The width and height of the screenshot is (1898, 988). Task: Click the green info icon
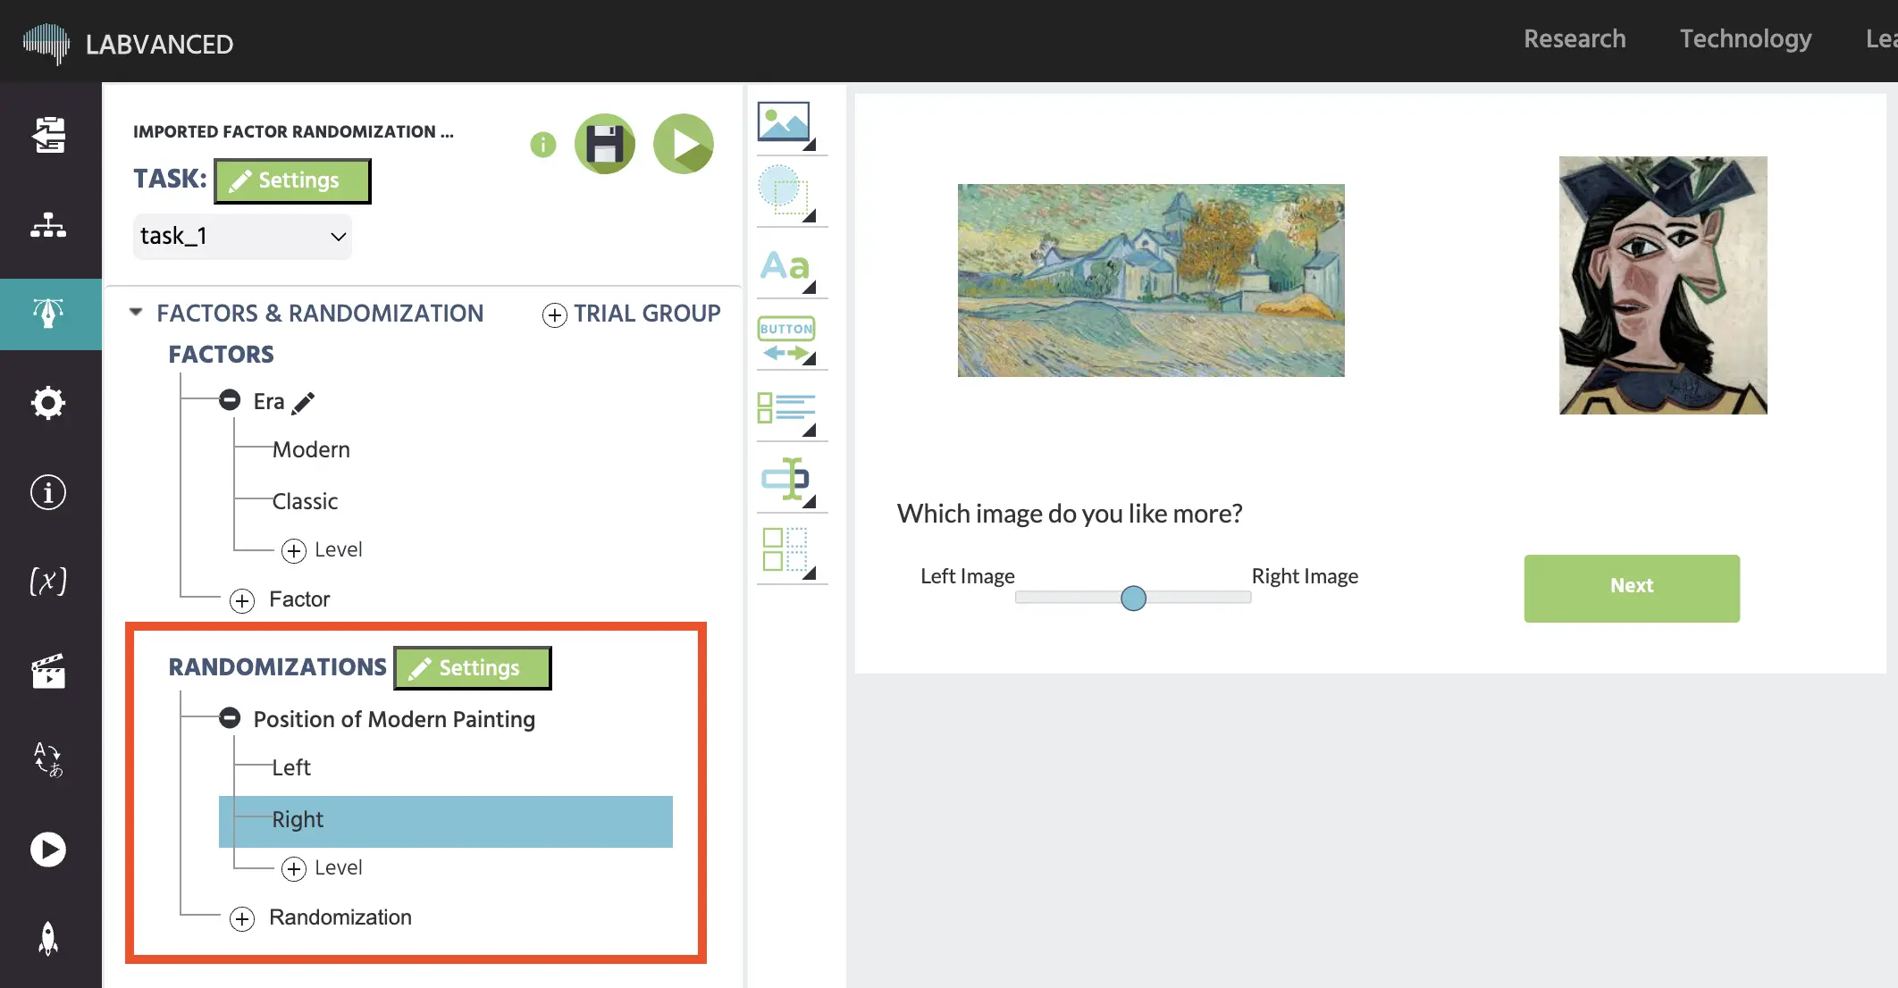click(543, 144)
